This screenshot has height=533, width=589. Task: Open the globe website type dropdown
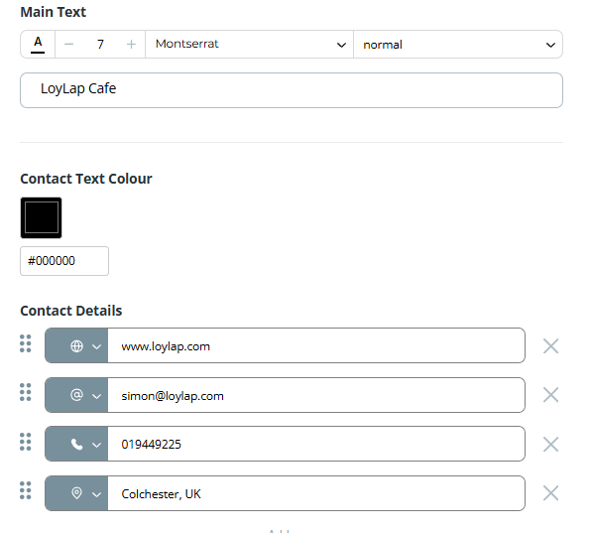pos(76,345)
